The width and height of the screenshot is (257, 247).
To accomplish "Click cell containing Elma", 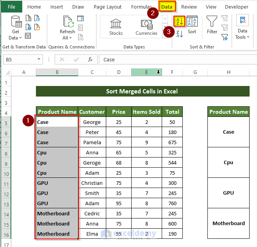I will (x=92, y=234).
